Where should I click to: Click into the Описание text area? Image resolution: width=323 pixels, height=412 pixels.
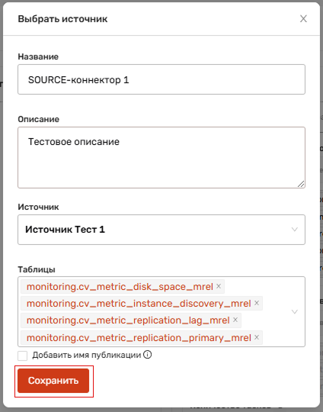point(161,157)
